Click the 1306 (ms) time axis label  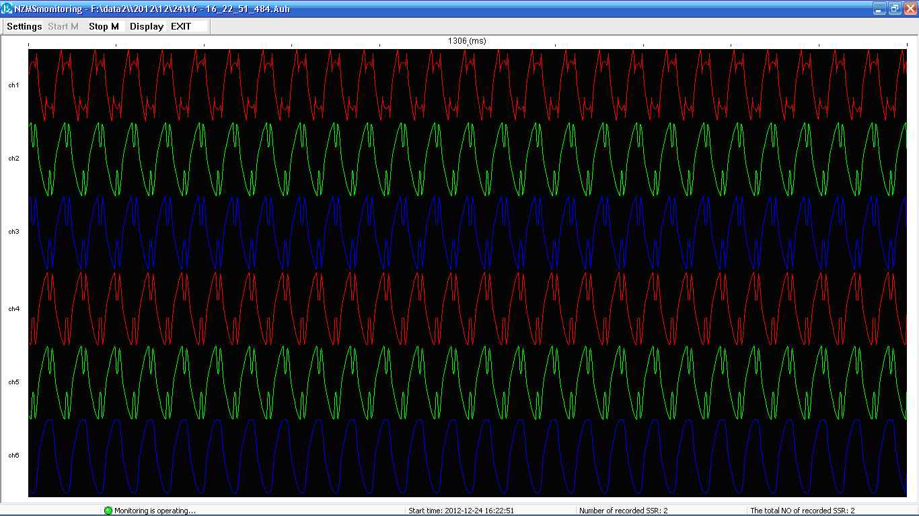(x=467, y=41)
